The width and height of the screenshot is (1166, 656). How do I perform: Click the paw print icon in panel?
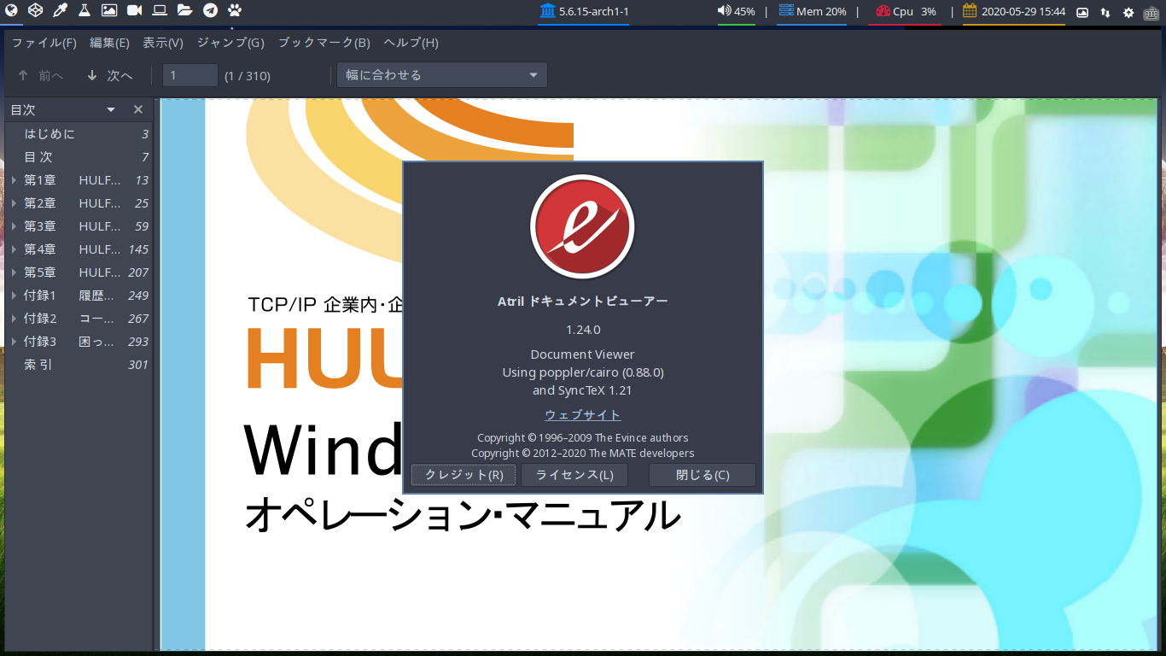coord(235,11)
